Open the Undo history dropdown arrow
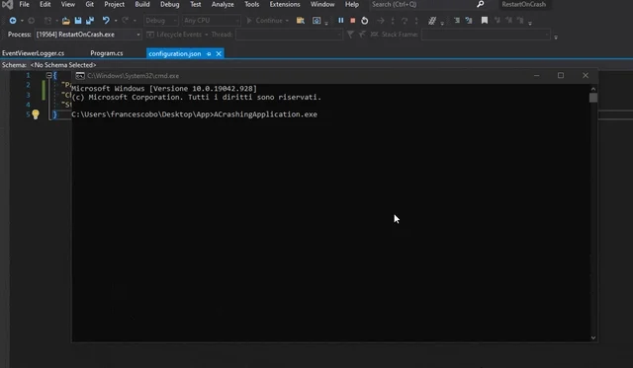This screenshot has height=368, width=633. pos(116,21)
